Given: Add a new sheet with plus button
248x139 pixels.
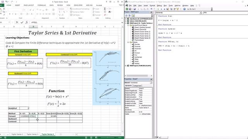Looking at the screenshot, I should coord(60,134).
